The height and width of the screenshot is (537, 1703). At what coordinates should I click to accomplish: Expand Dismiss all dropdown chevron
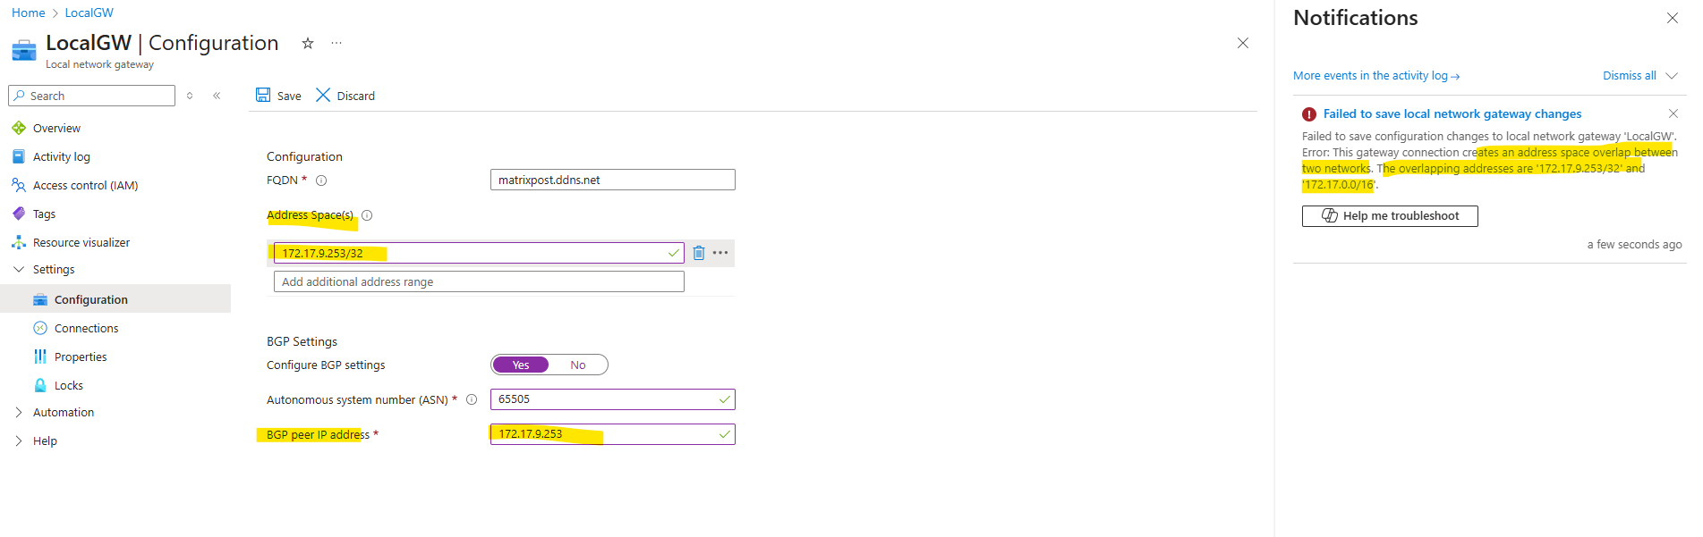tap(1671, 76)
